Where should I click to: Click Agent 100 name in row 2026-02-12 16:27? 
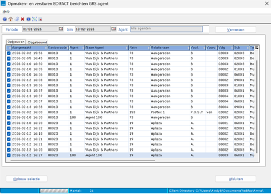pos(94,155)
